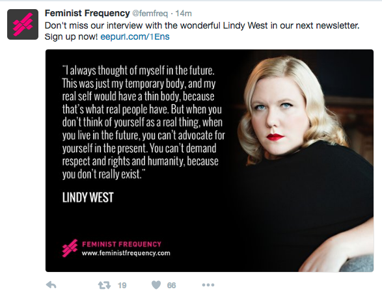Click the quote text in the image
This screenshot has height=296, width=382.
(x=143, y=122)
